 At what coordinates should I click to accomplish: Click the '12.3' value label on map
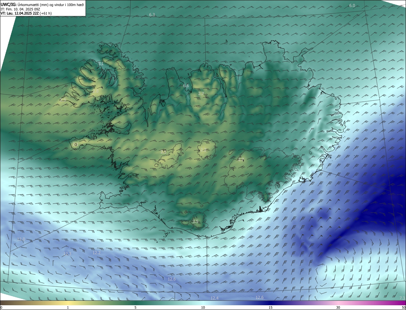(67, 254)
